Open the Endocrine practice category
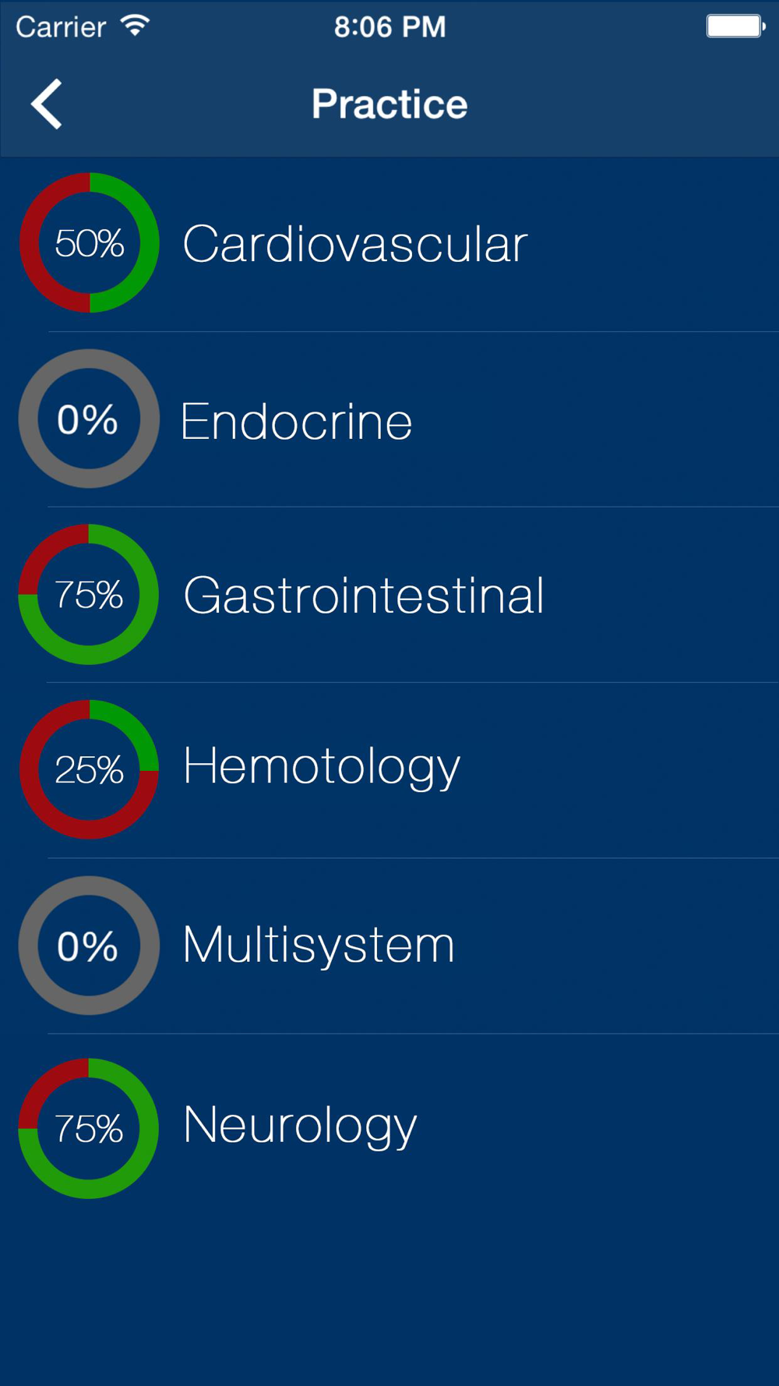This screenshot has height=1386, width=779. click(x=296, y=421)
